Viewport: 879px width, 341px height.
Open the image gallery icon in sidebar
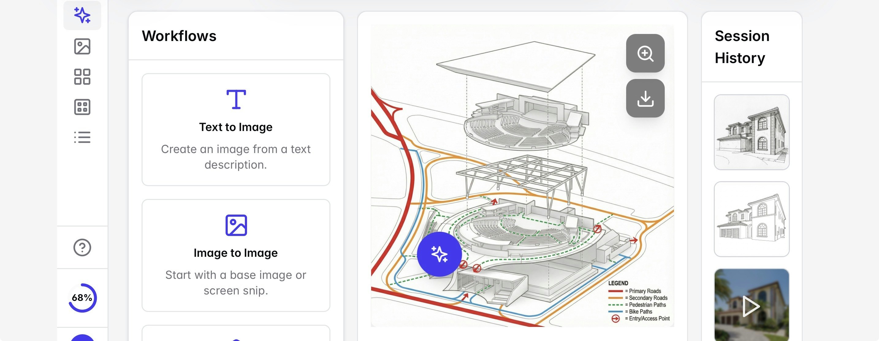pos(82,47)
